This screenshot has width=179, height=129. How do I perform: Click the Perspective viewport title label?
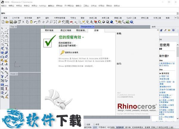click(86, 27)
